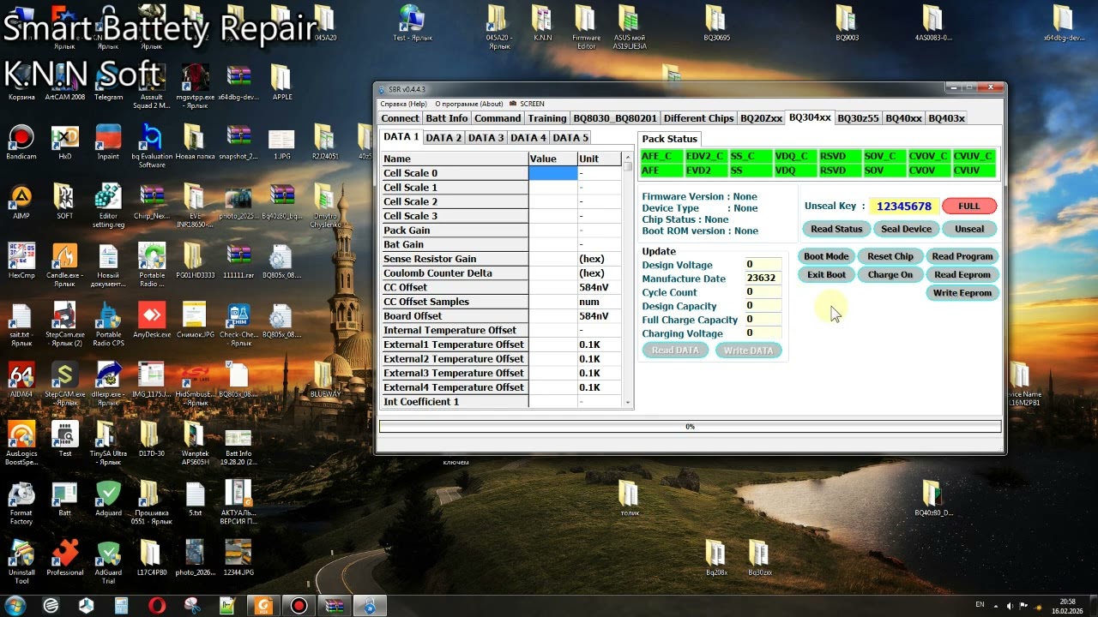Open the Adguard desktop shortcut
Viewport: 1098px width, 617px height.
click(108, 499)
